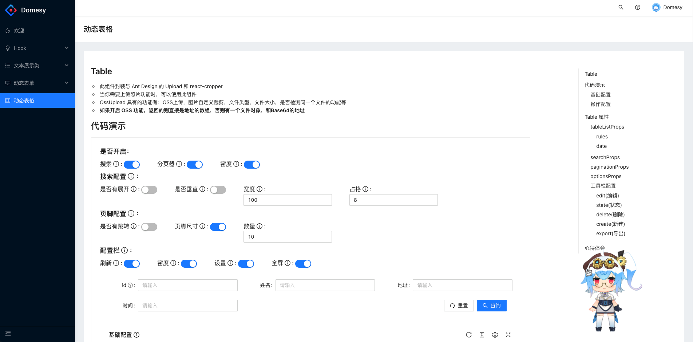693x342 pixels.
Task: Click the 时间 search input field
Action: coord(188,306)
